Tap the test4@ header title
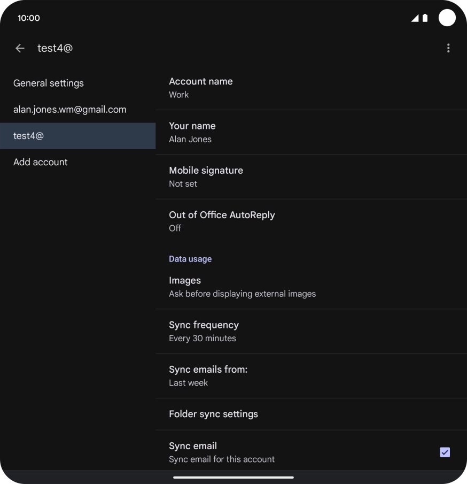This screenshot has width=467, height=484. pos(55,48)
